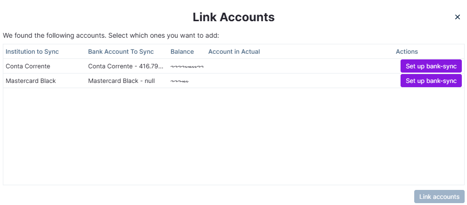This screenshot has height=205, width=467.
Task: Reveal the hidden balance for Conta Corrente
Action: click(187, 67)
